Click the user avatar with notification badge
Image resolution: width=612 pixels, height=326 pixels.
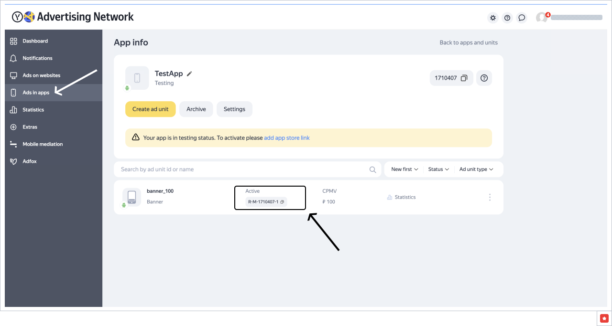tap(542, 18)
